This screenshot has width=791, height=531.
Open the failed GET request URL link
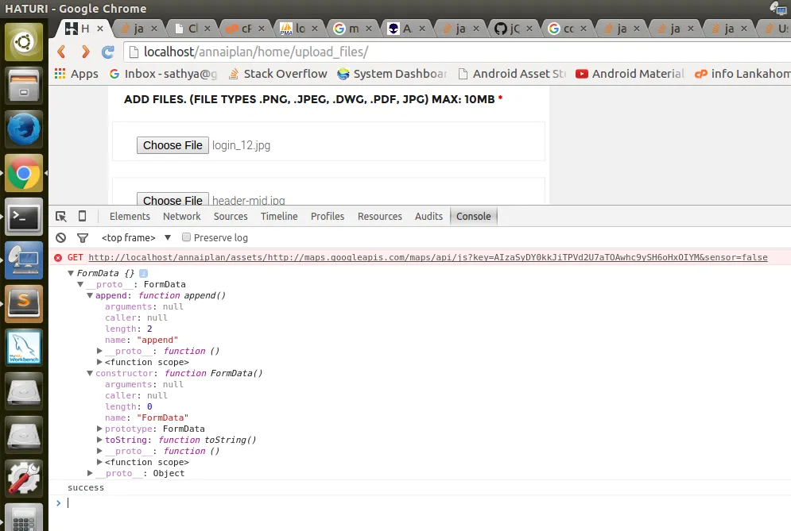coord(428,257)
